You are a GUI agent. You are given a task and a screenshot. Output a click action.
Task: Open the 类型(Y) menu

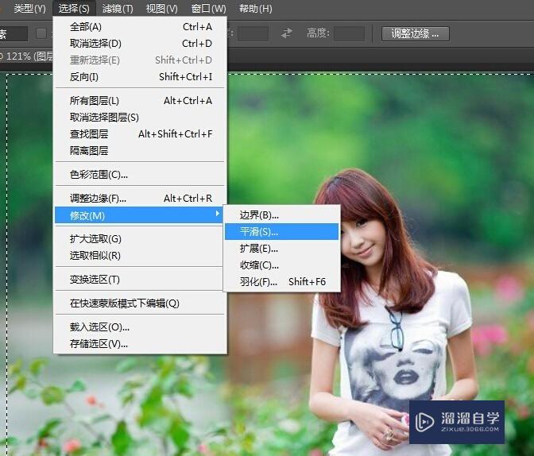tap(29, 9)
